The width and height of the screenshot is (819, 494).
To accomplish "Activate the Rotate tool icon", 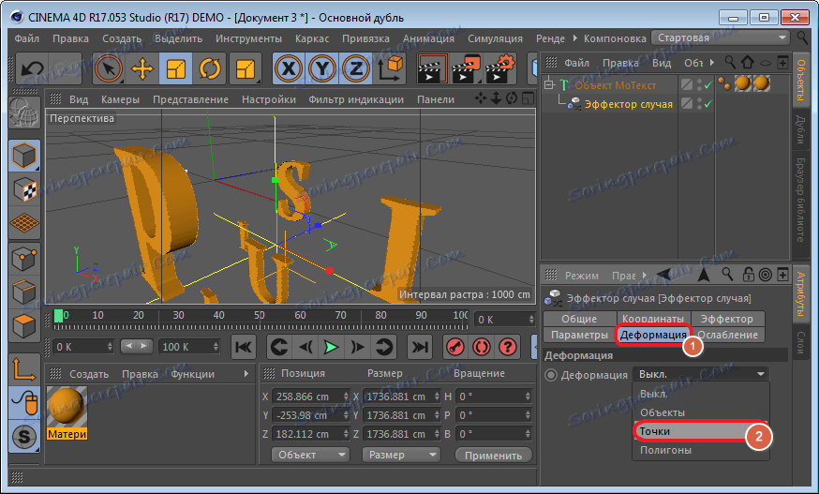I will pos(209,69).
